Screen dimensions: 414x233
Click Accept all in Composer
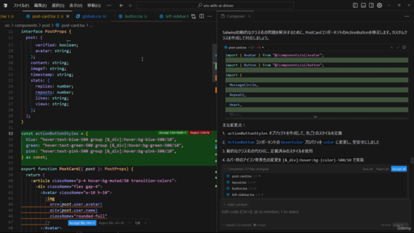pyautogui.click(x=398, y=169)
